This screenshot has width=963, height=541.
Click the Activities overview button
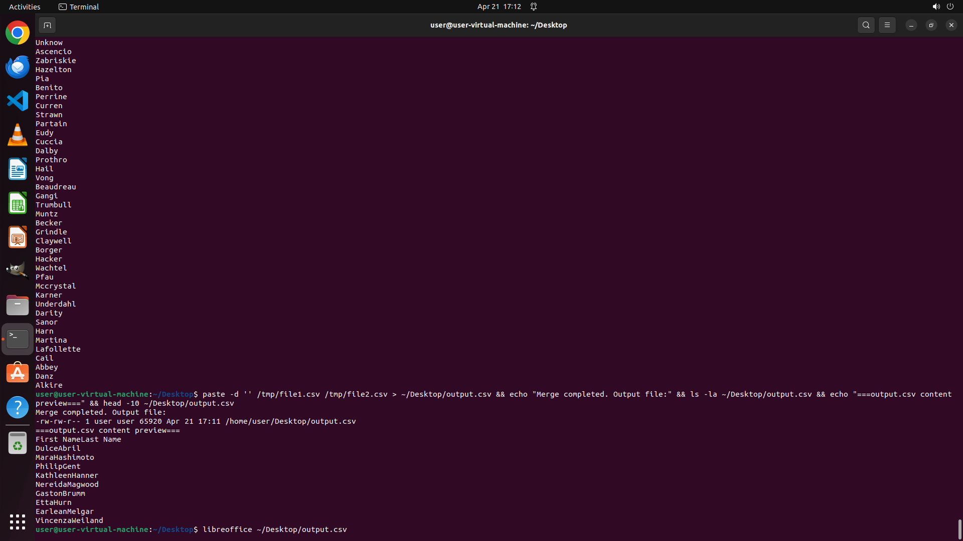pos(25,7)
